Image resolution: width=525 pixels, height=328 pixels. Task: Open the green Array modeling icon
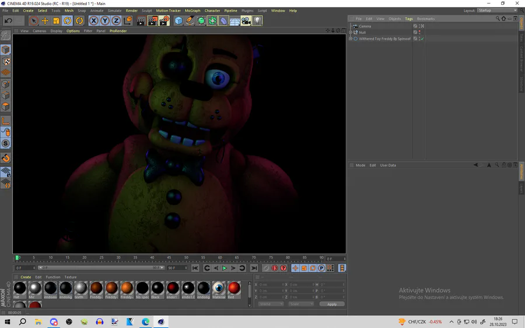point(212,21)
